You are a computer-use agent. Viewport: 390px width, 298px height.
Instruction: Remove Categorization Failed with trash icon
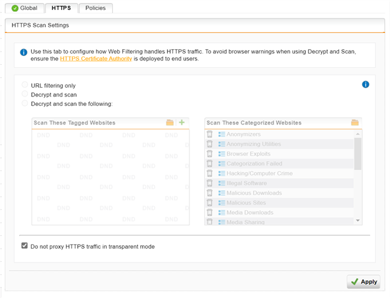tap(210, 164)
